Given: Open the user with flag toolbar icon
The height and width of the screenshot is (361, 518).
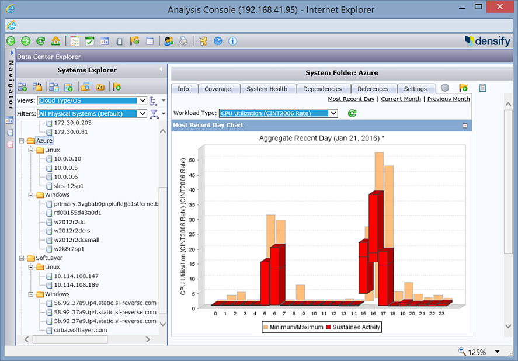Looking at the screenshot, I should (135, 41).
